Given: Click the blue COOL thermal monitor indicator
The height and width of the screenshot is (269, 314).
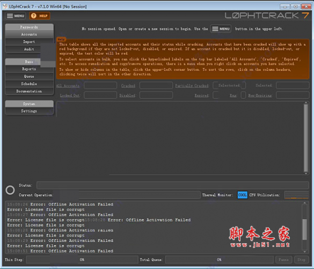Looking at the screenshot, I should pos(242,195).
